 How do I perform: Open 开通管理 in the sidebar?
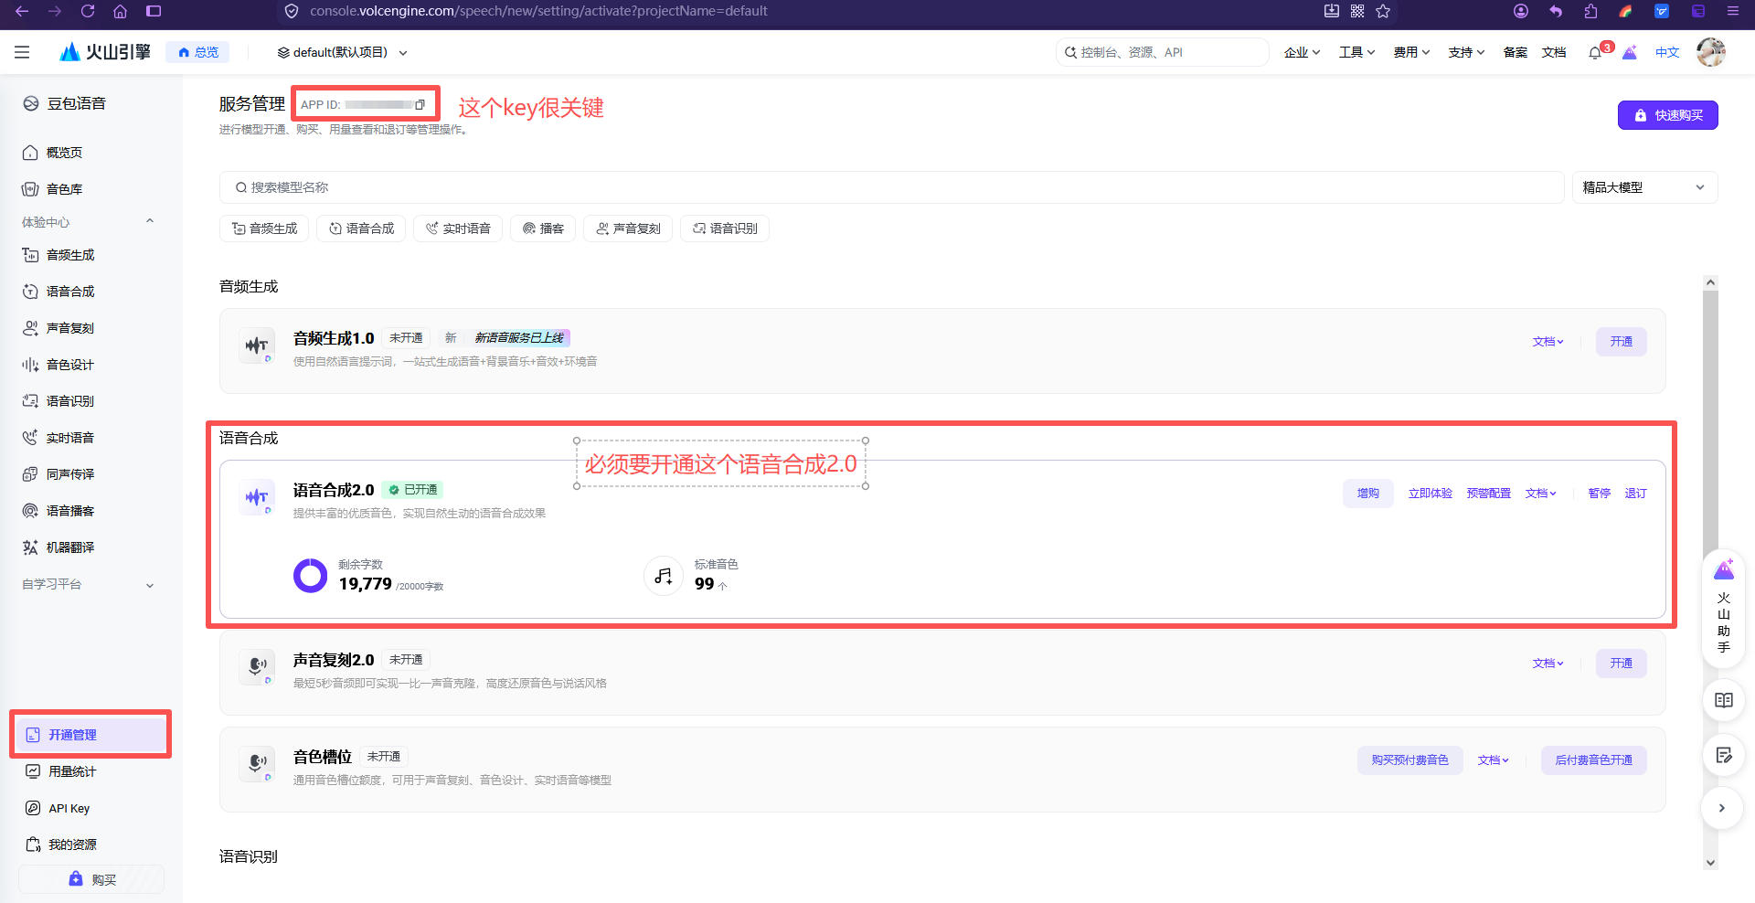pos(90,735)
